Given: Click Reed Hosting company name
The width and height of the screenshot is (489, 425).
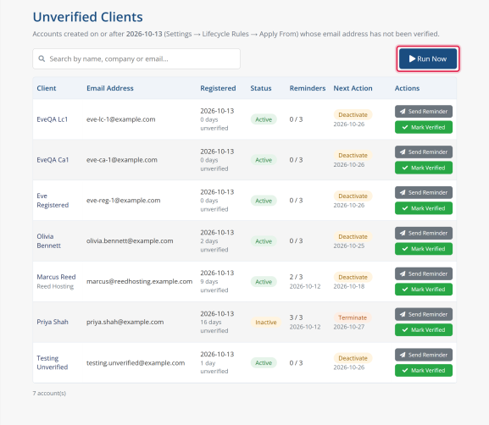Looking at the screenshot, I should pyautogui.click(x=55, y=286).
